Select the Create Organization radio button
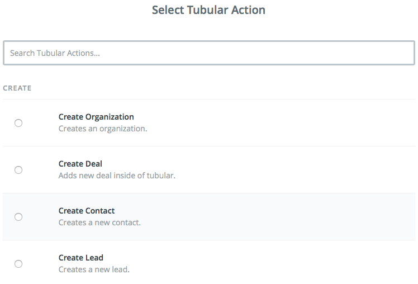Image resolution: width=418 pixels, height=284 pixels. [18, 123]
